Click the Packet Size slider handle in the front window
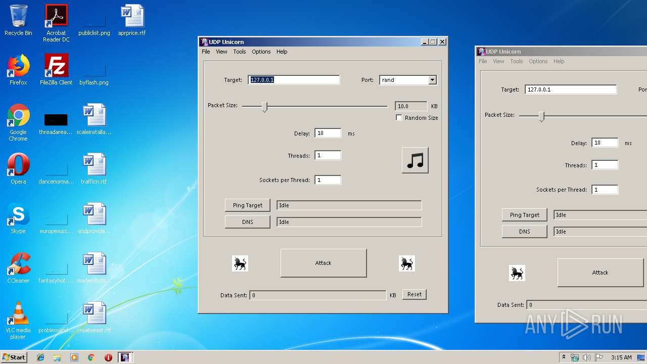 click(264, 106)
